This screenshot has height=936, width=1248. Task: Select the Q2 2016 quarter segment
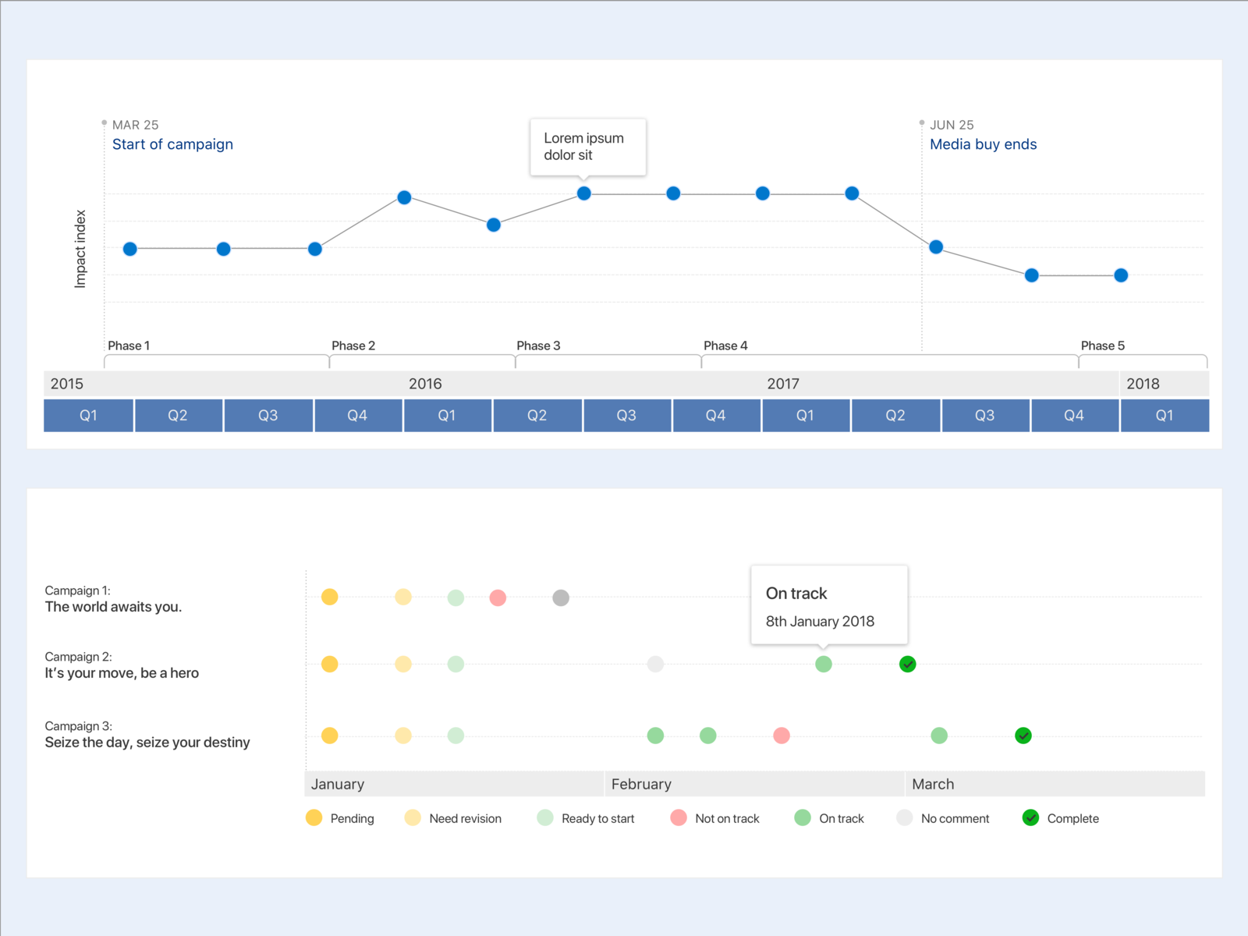point(537,415)
